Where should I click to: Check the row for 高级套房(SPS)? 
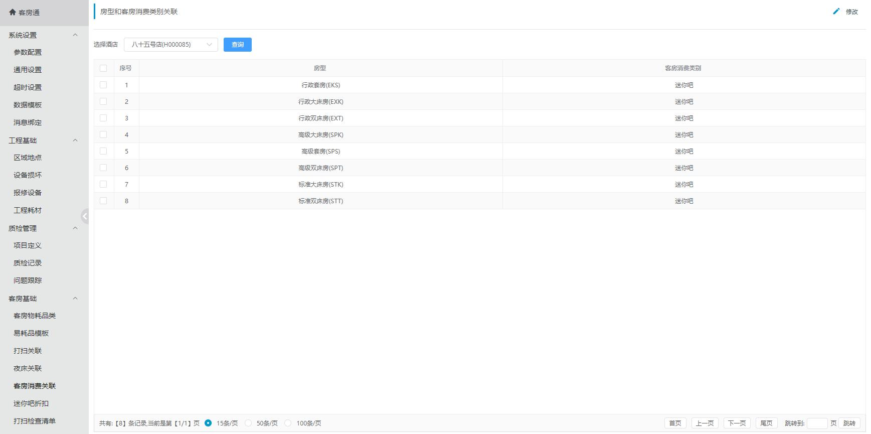pos(103,151)
